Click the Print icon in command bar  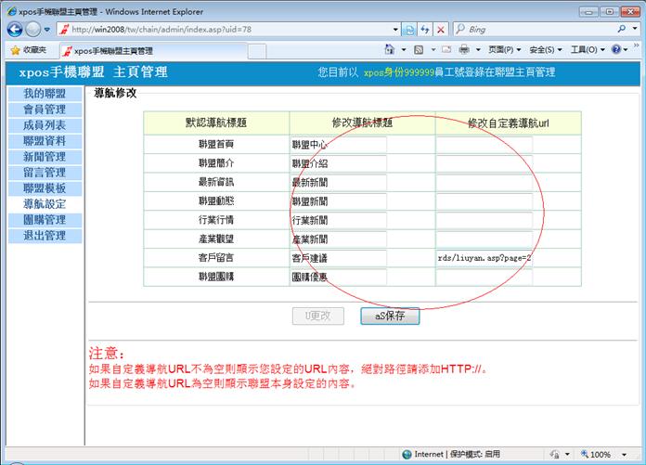(x=464, y=50)
